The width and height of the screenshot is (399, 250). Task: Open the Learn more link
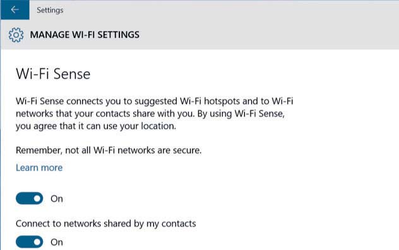pyautogui.click(x=39, y=168)
